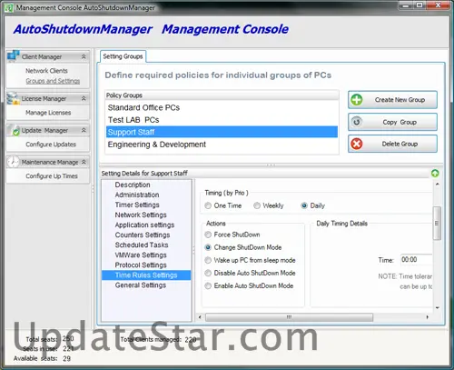Click the Maintenance Manager clock icon

[14, 162]
